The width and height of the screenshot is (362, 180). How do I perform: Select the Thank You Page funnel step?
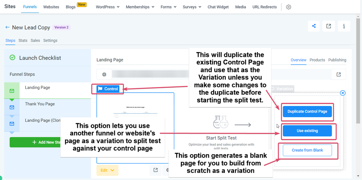coord(40,104)
